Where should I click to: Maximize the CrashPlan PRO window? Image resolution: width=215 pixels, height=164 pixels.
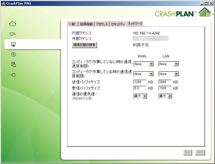pyautogui.click(x=206, y=3)
